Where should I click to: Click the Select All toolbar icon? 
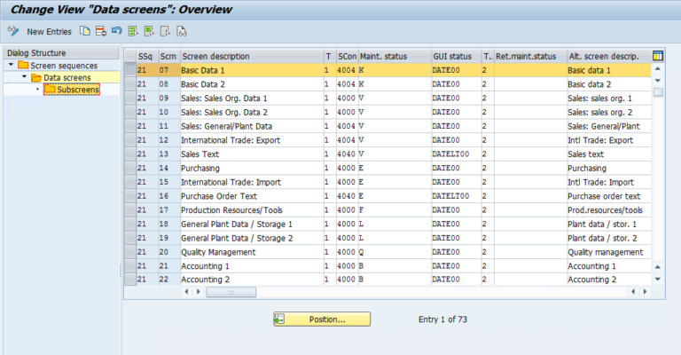(133, 31)
